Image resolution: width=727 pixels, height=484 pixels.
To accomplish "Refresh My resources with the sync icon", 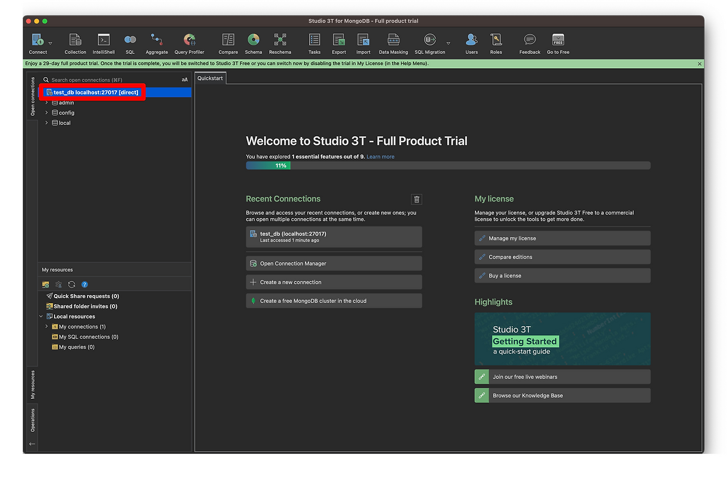I will tap(72, 284).
